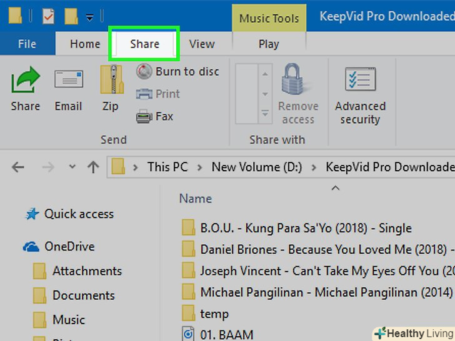
Task: Sort by the Name column header
Action: (196, 199)
